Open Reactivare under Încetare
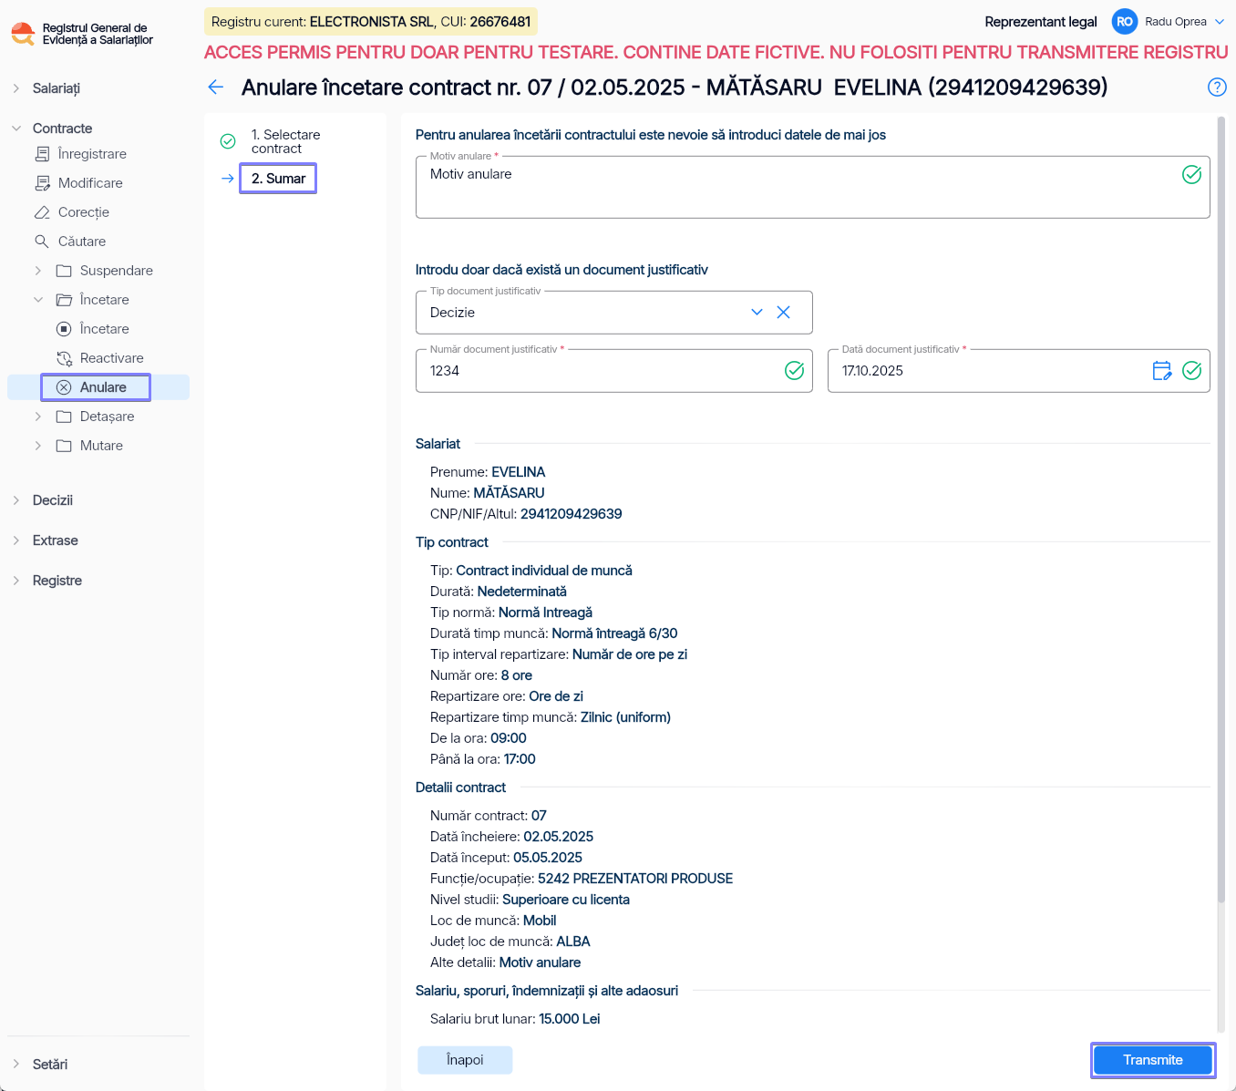Image resolution: width=1236 pixels, height=1091 pixels. pos(112,358)
